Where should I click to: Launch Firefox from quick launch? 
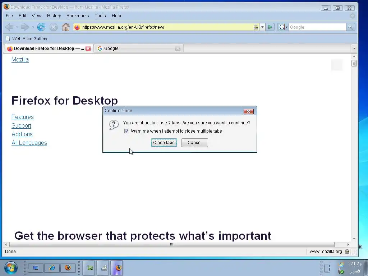(68, 268)
